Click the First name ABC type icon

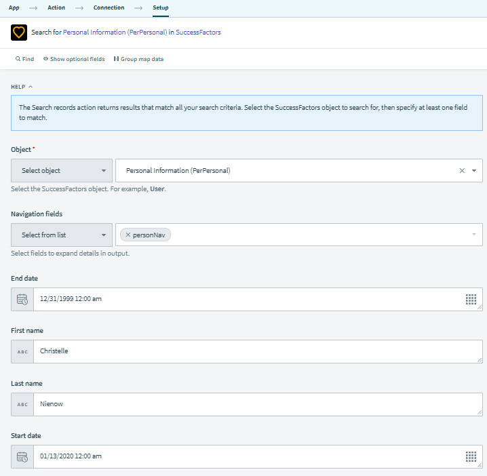(x=22, y=352)
